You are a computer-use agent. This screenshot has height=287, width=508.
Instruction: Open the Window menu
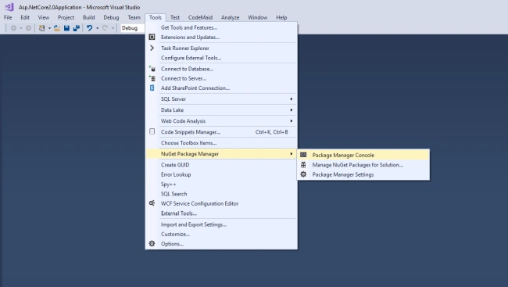pos(258,17)
